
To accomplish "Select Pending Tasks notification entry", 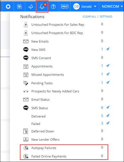I will [x=42, y=83].
